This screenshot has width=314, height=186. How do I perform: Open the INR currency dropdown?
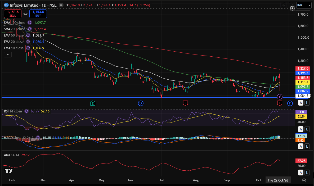point(304,5)
